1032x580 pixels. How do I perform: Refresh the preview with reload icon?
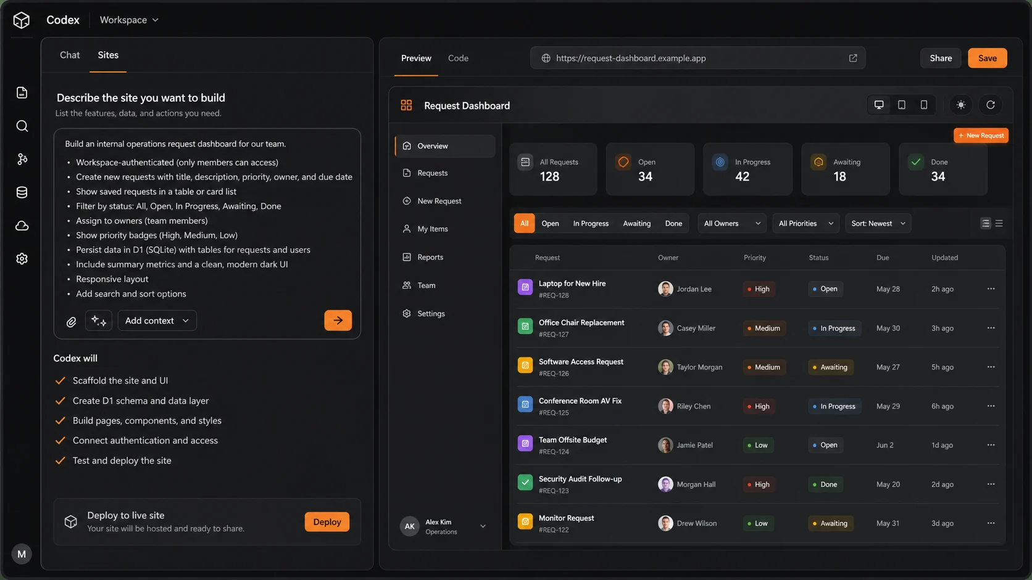(x=991, y=105)
